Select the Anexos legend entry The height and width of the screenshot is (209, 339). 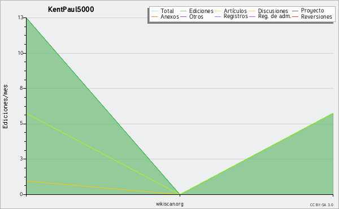click(x=165, y=16)
